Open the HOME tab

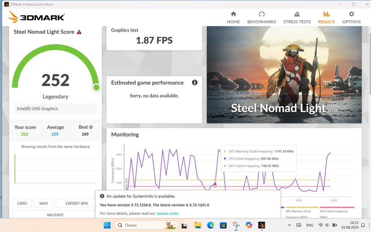(x=233, y=17)
